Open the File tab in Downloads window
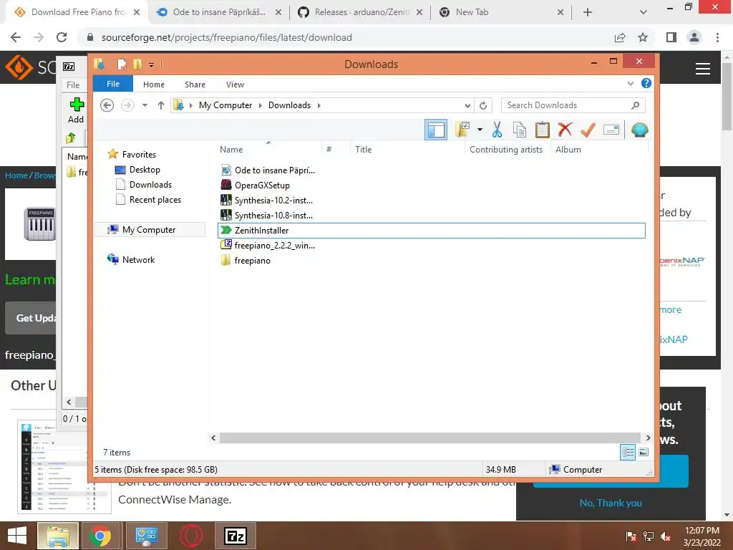The height and width of the screenshot is (550, 733). (x=113, y=84)
